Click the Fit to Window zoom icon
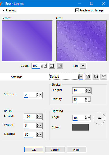Screen dimensions: 109x155 (52, 66)
